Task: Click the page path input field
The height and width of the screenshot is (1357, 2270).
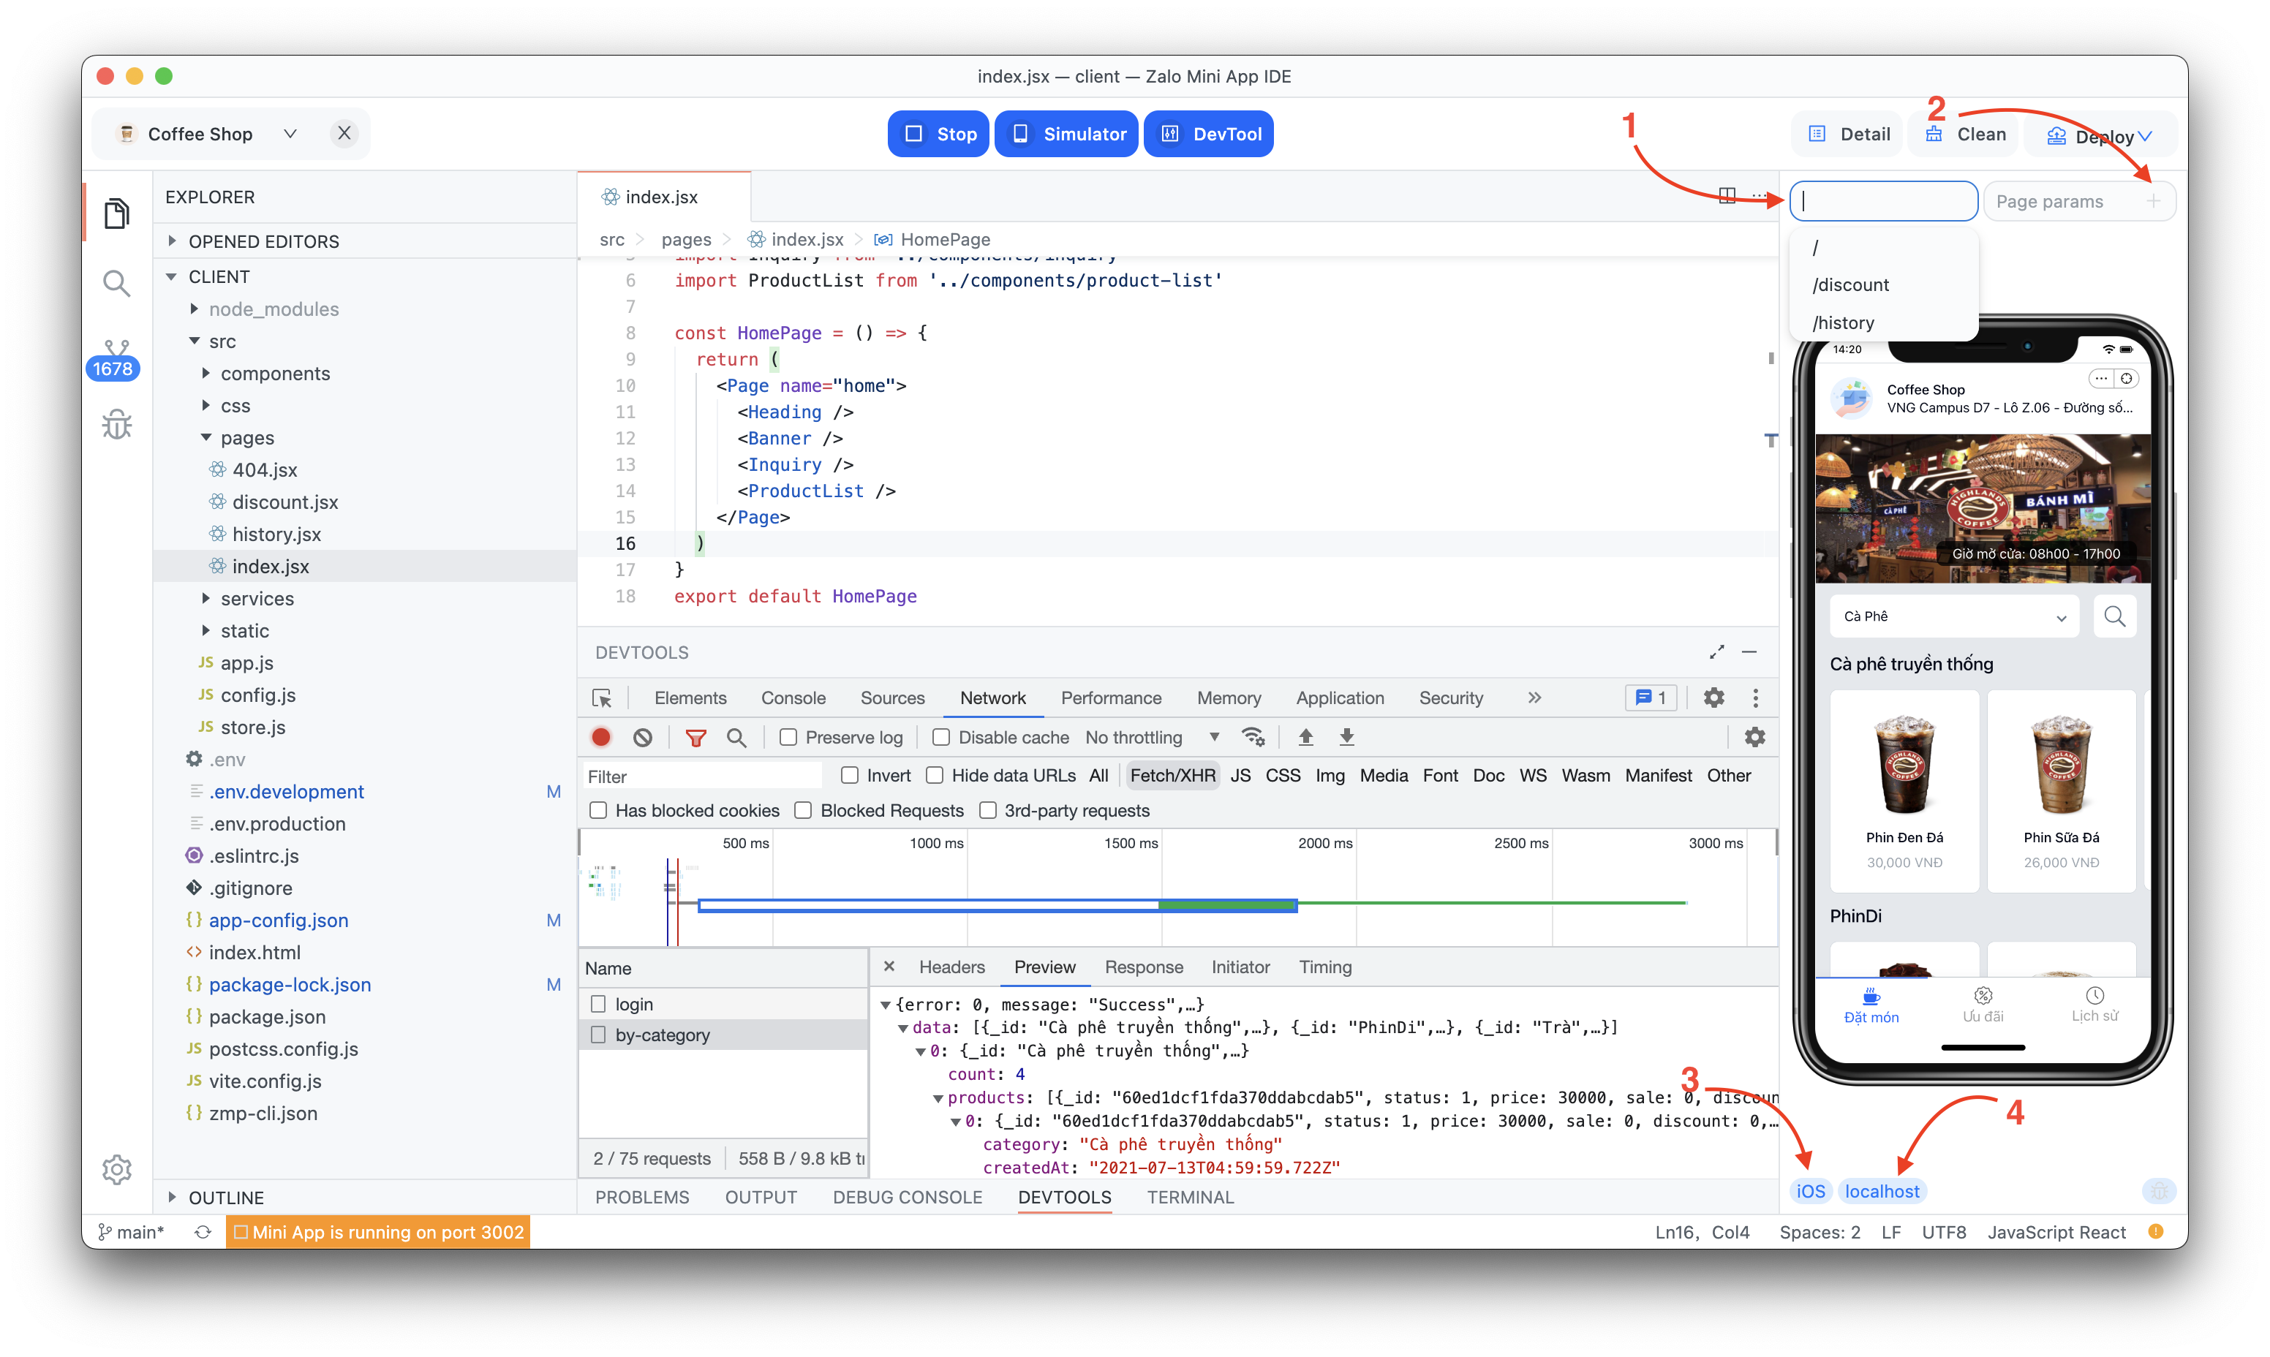Action: (1883, 201)
